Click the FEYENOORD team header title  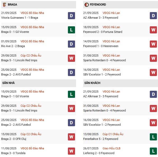(x=98, y=5)
